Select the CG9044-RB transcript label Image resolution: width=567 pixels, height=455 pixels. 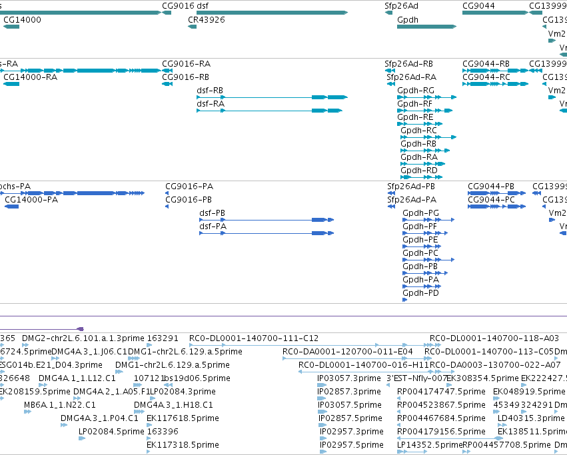486,64
